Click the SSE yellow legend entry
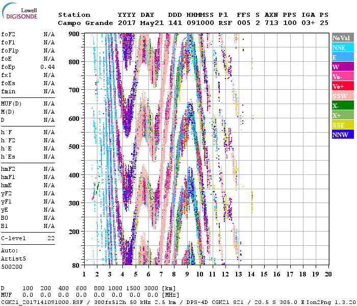 tap(342, 125)
